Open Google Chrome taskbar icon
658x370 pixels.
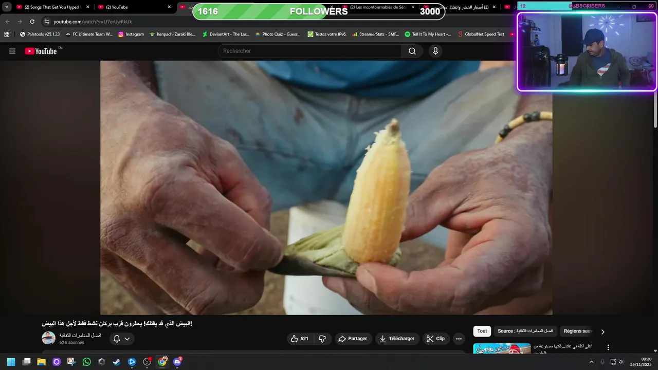coord(162,362)
